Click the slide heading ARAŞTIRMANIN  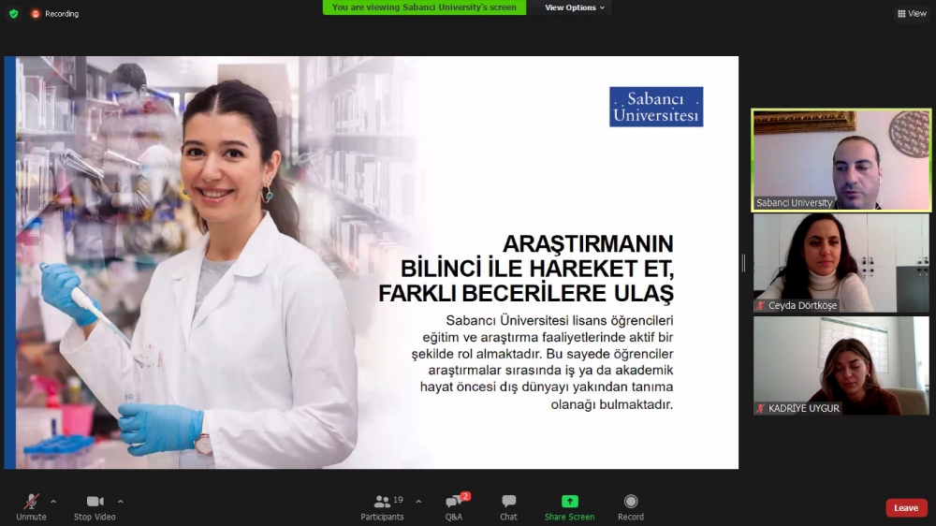(x=588, y=243)
